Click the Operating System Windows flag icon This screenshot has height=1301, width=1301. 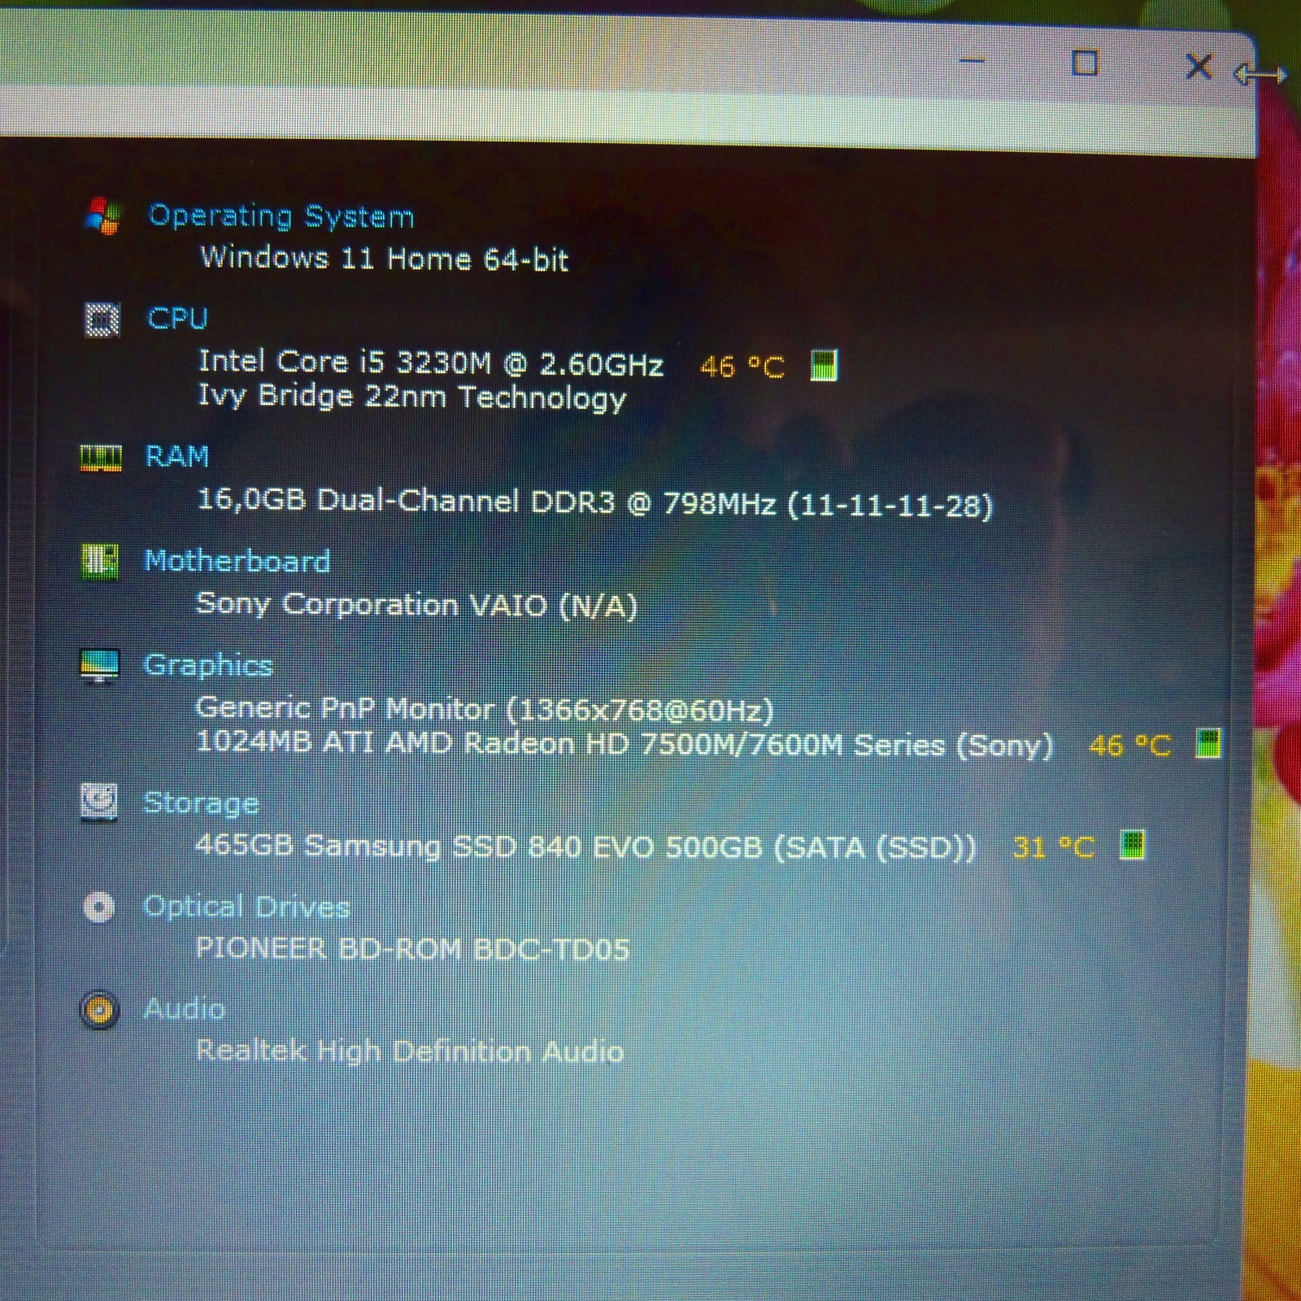click(102, 215)
